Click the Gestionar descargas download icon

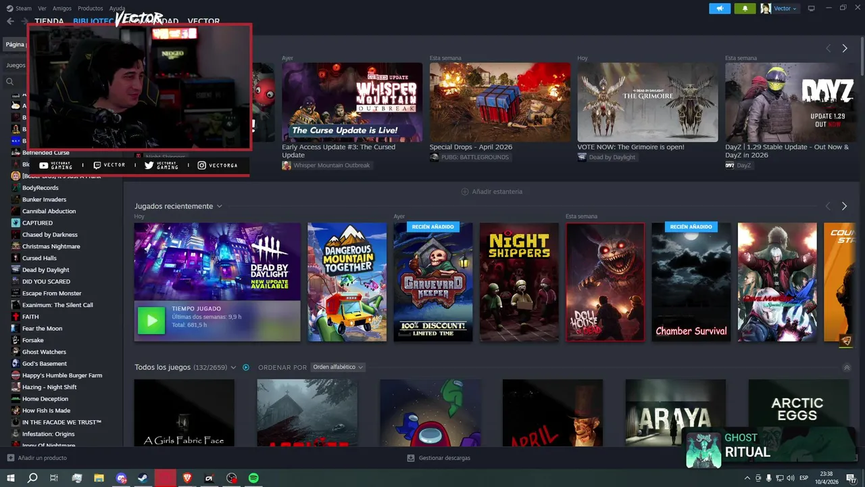click(x=411, y=458)
